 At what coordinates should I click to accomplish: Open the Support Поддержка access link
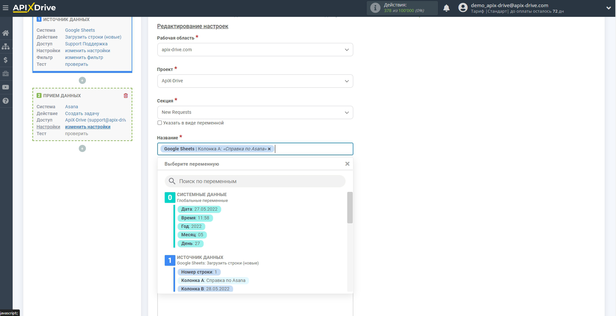(x=86, y=44)
